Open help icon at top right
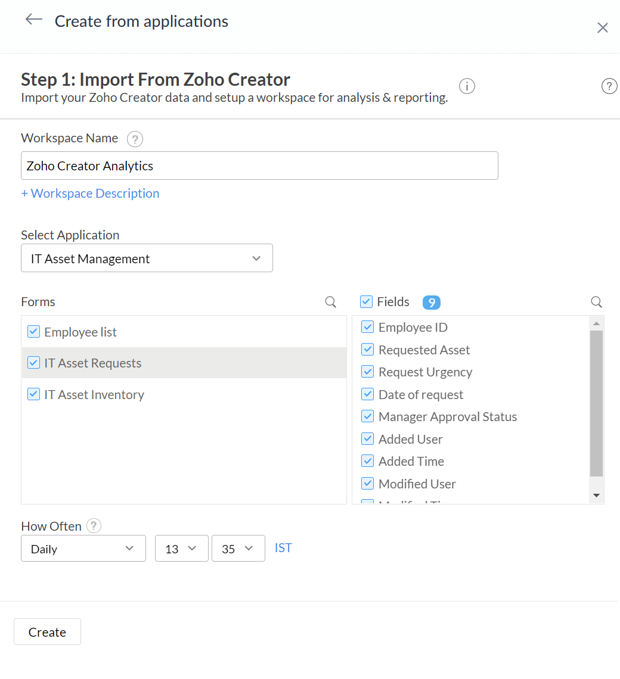Viewport: 620px width, 679px height. click(609, 86)
